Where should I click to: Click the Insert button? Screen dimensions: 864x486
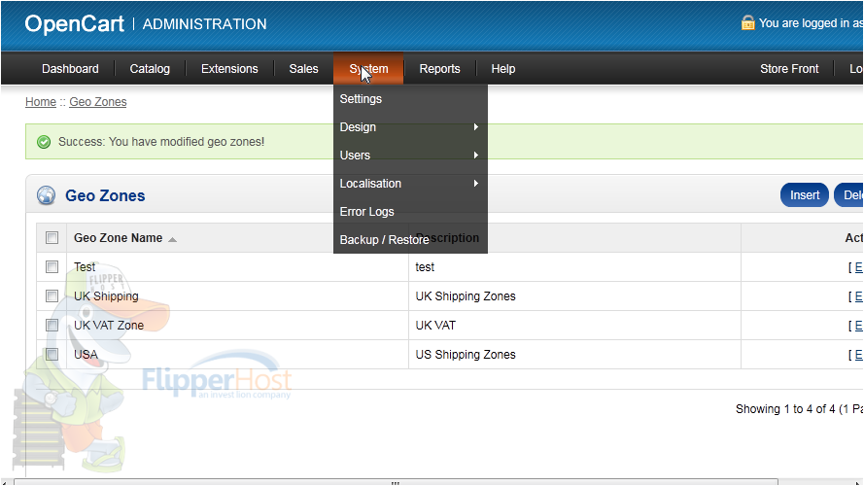click(x=805, y=195)
